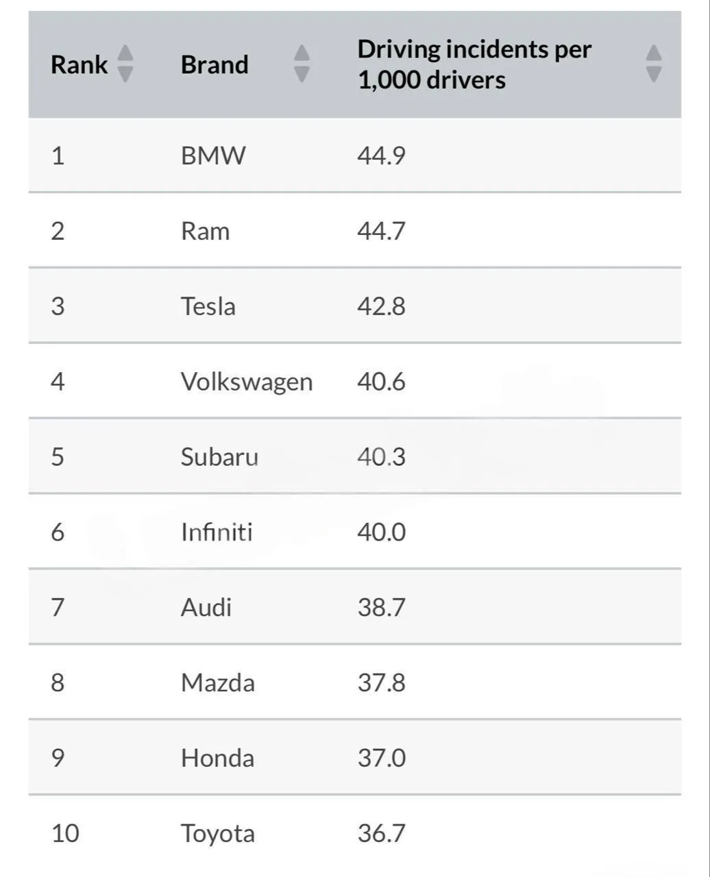Click the Brand column header text
The width and height of the screenshot is (710, 877).
point(215,65)
